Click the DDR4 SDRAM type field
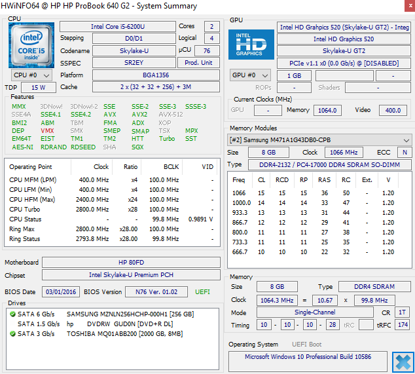This screenshot has height=374, width=415. (x=374, y=287)
